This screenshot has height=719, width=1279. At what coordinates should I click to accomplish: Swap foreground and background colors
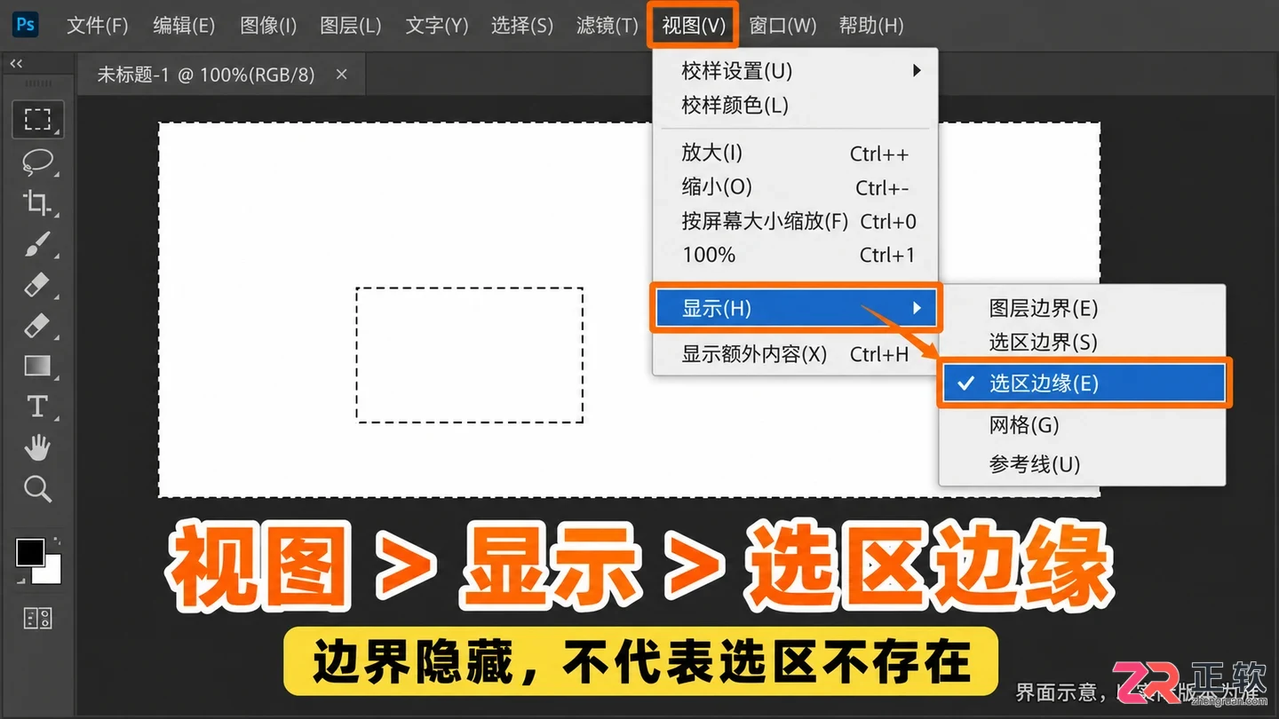(x=57, y=539)
